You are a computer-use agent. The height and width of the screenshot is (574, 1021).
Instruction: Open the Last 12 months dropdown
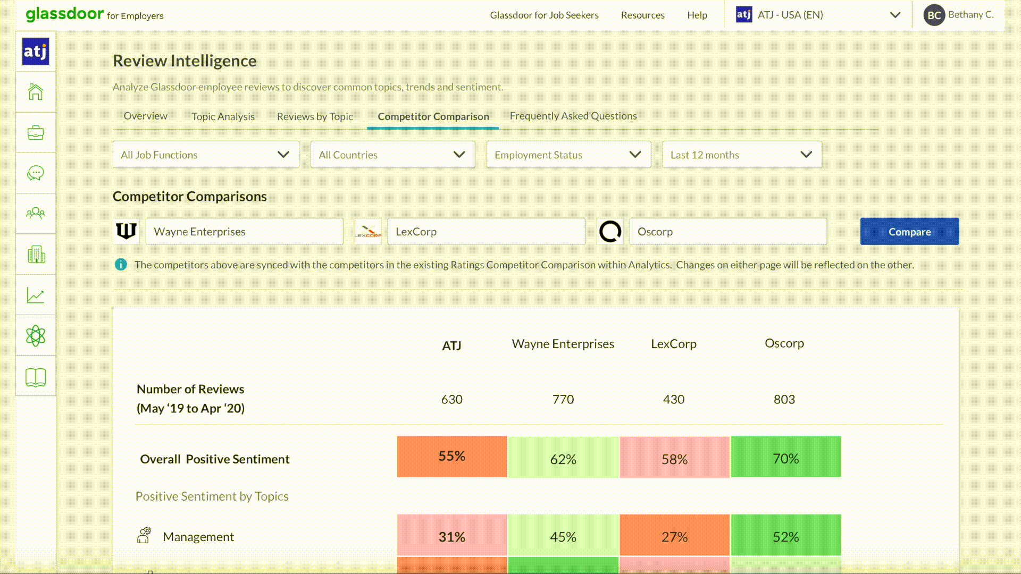pos(742,155)
